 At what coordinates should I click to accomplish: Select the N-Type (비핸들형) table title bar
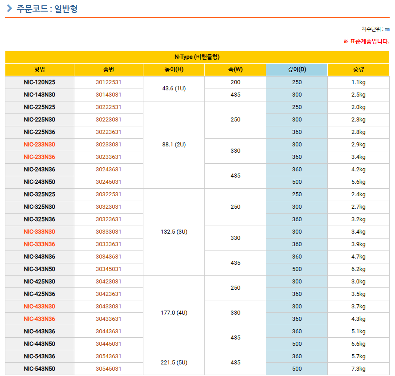coord(197,57)
